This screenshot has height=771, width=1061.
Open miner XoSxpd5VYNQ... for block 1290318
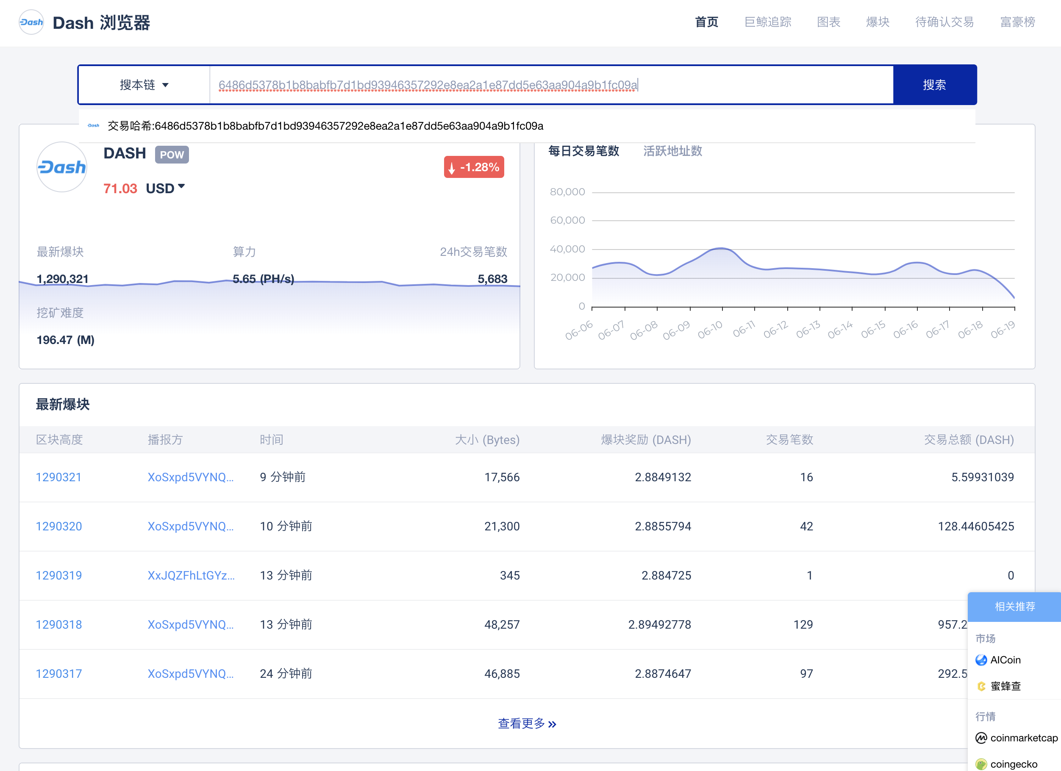pos(190,624)
